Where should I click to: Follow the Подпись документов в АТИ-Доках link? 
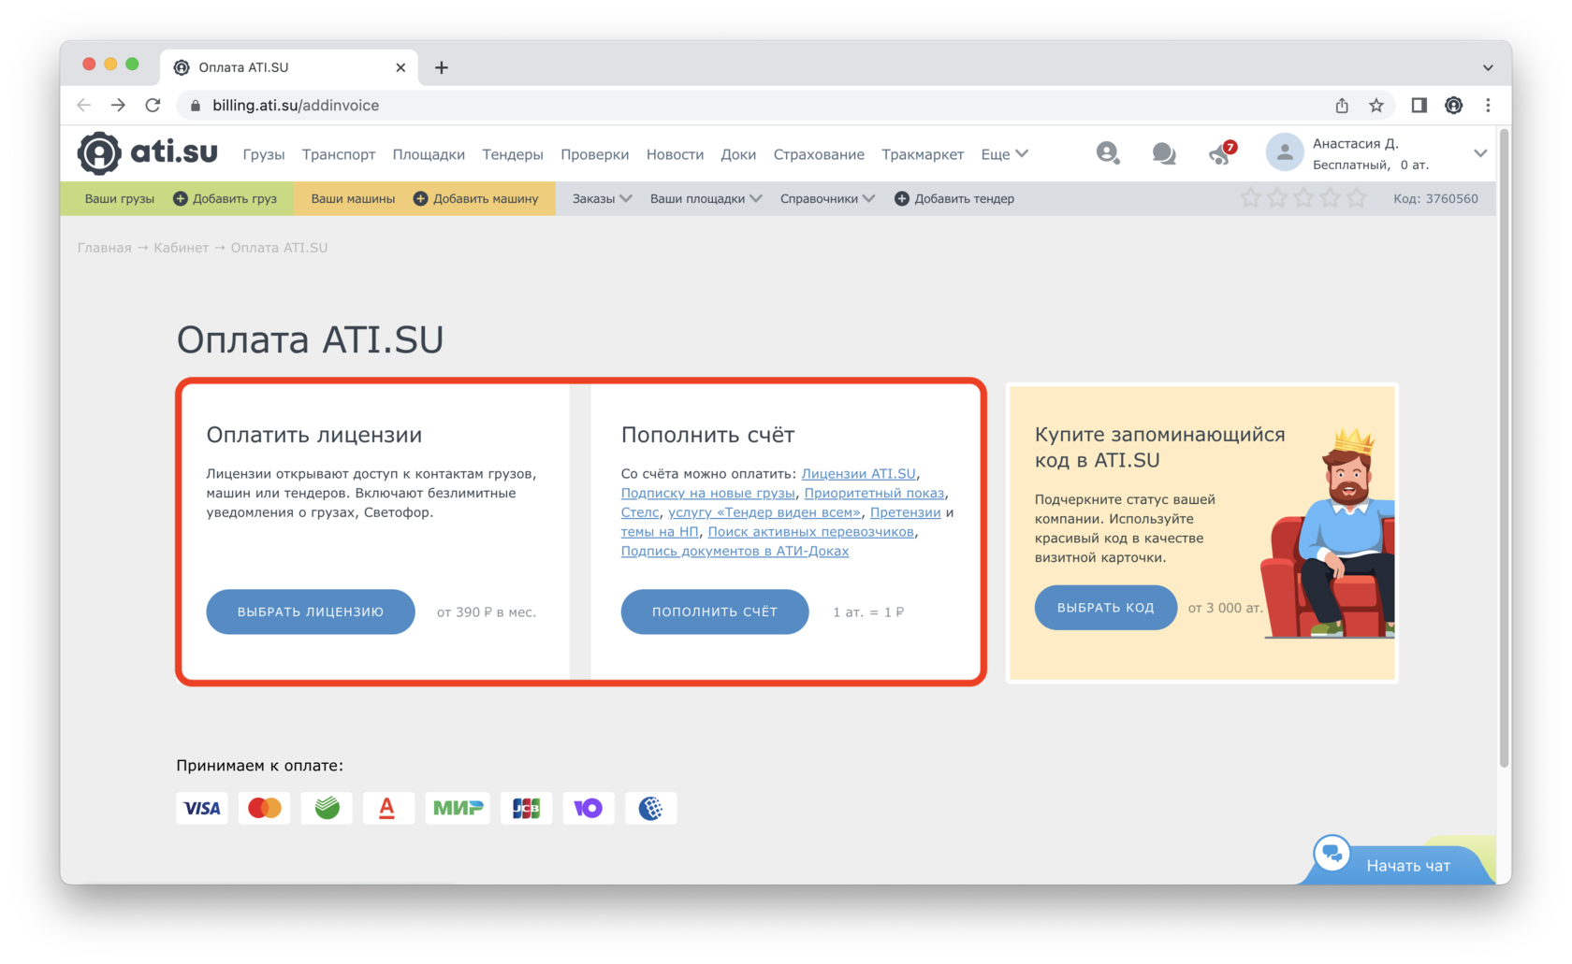pos(735,551)
